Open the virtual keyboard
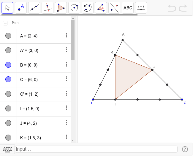193x156 pixels. pos(7,149)
